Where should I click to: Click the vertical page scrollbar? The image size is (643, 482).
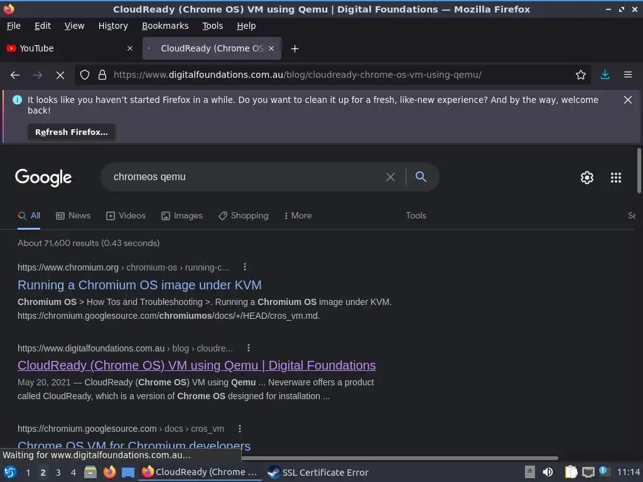[639, 171]
